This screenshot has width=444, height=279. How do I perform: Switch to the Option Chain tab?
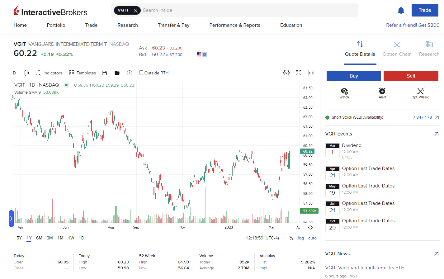[397, 49]
